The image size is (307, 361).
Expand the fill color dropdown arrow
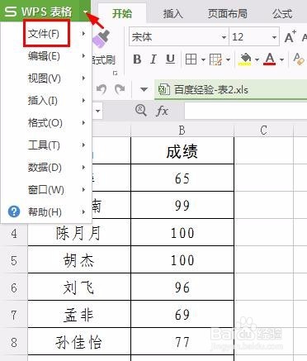coord(257,59)
